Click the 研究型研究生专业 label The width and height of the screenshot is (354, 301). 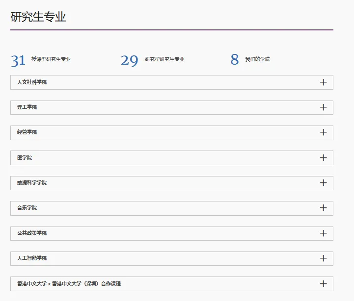(x=164, y=59)
